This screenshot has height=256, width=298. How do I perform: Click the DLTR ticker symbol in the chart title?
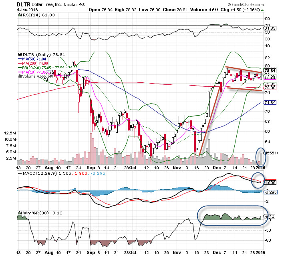tap(24, 4)
